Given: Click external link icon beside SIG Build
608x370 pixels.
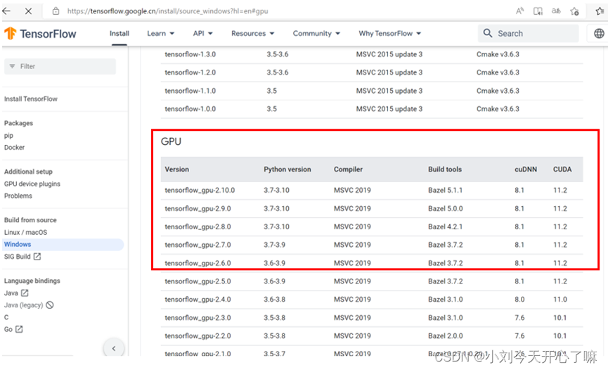Looking at the screenshot, I should click(37, 256).
